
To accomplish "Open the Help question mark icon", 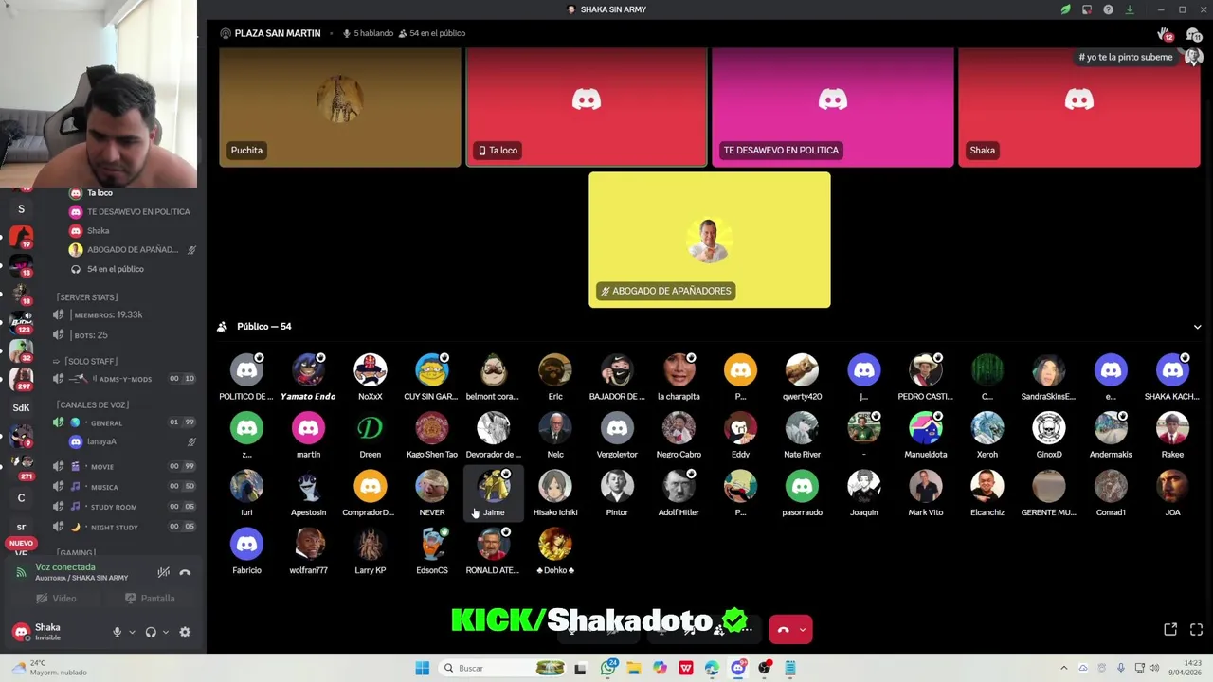I will [x=1108, y=9].
